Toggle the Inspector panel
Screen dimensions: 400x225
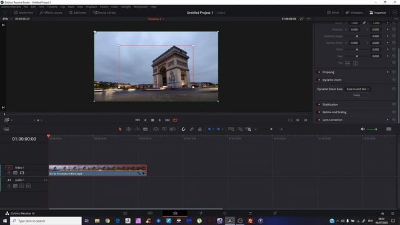coord(377,12)
